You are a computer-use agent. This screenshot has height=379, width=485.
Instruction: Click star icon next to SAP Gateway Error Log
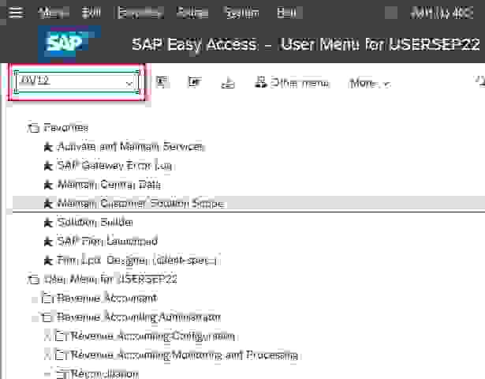click(x=47, y=165)
